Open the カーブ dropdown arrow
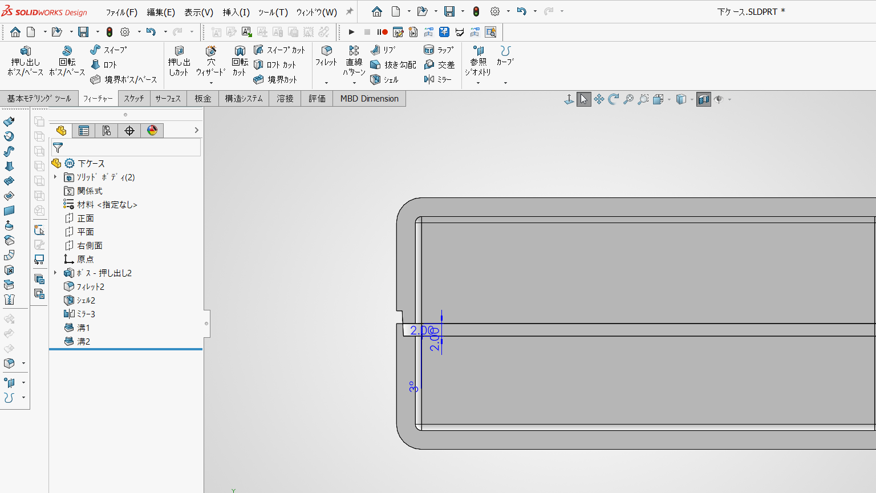This screenshot has height=493, width=876. point(505,83)
